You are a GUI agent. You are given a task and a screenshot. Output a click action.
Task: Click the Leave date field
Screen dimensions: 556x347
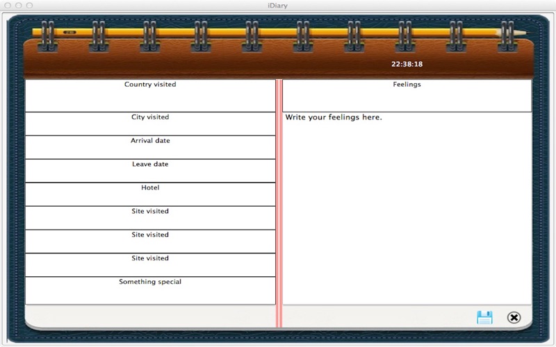(x=150, y=171)
